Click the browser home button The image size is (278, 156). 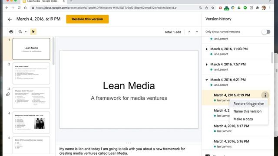(x=25, y=8)
